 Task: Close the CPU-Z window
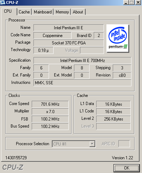coord(138,2)
